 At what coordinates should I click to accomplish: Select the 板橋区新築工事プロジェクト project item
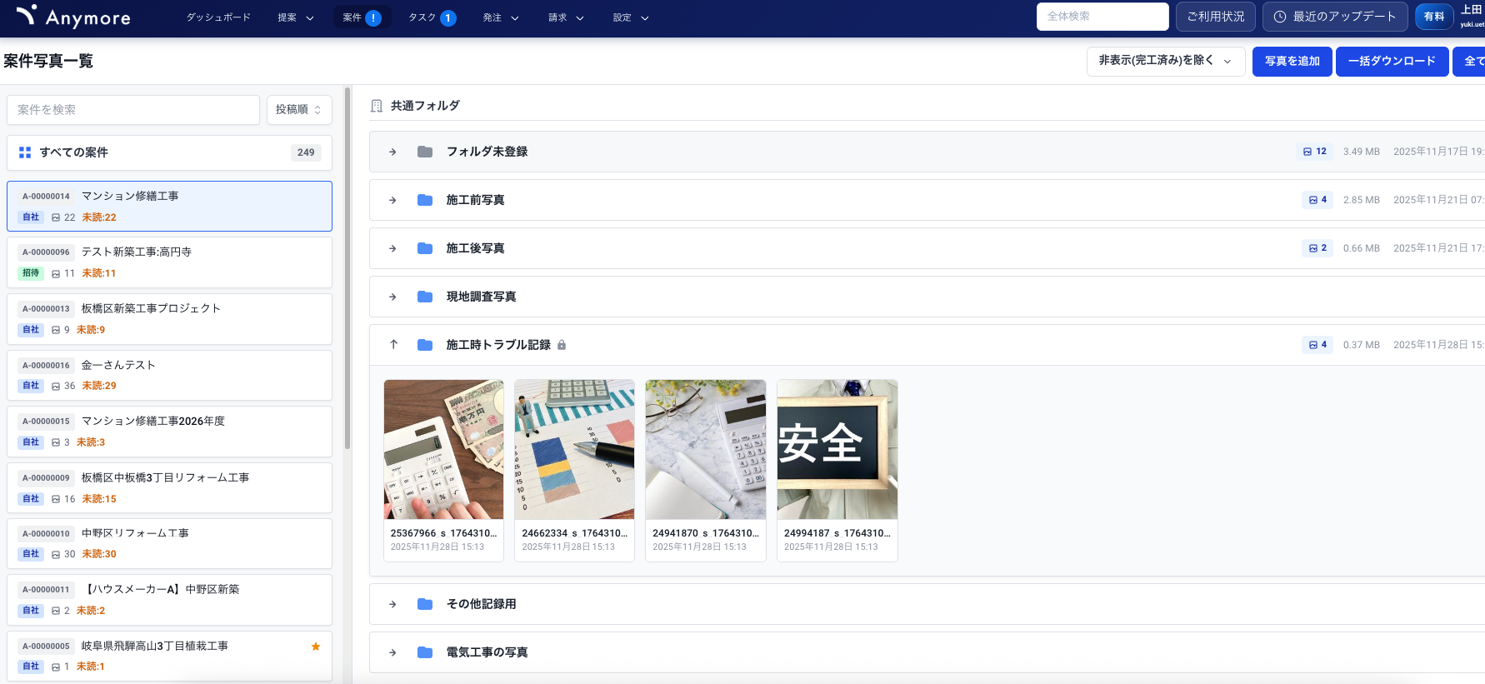click(x=169, y=319)
